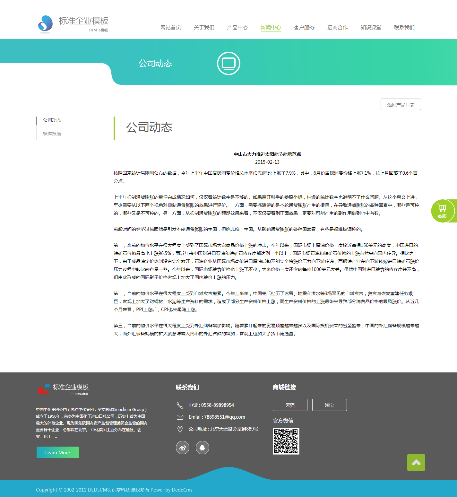Select 新闻中心 in the top navigation
The height and width of the screenshot is (497, 457).
coord(271,28)
